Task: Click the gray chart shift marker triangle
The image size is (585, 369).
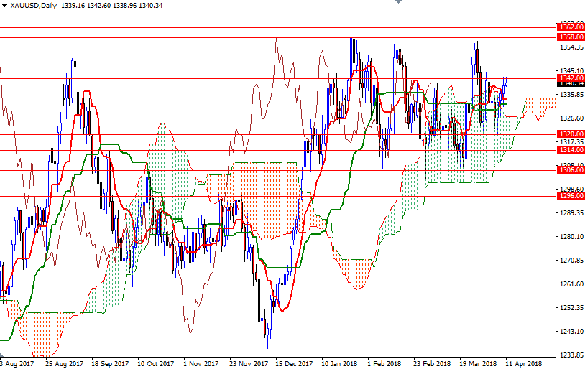Action: [400, 4]
